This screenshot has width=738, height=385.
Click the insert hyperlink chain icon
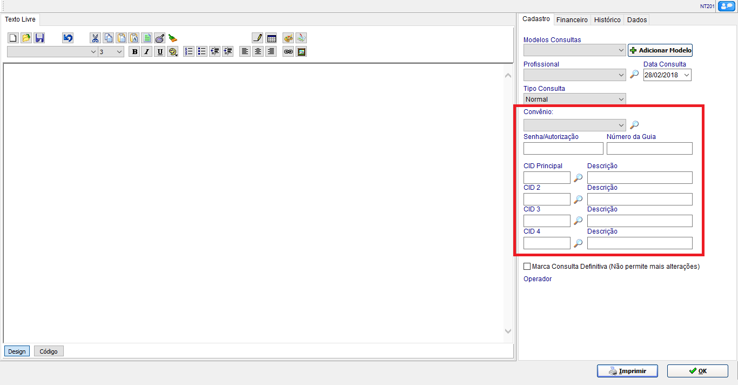[289, 52]
